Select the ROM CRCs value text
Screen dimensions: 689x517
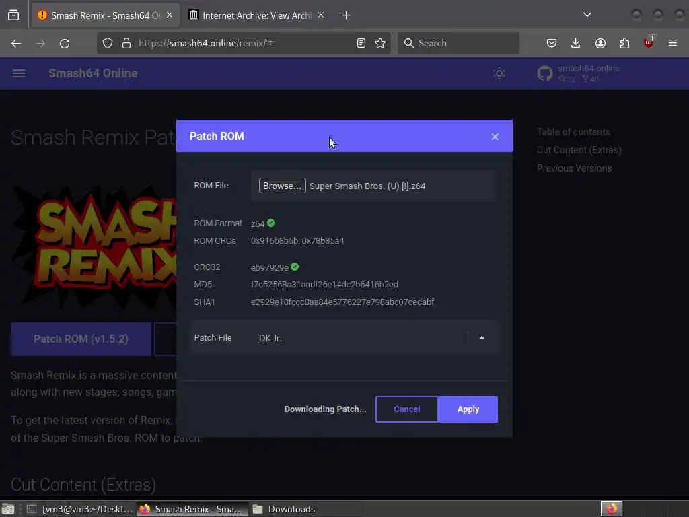(297, 241)
